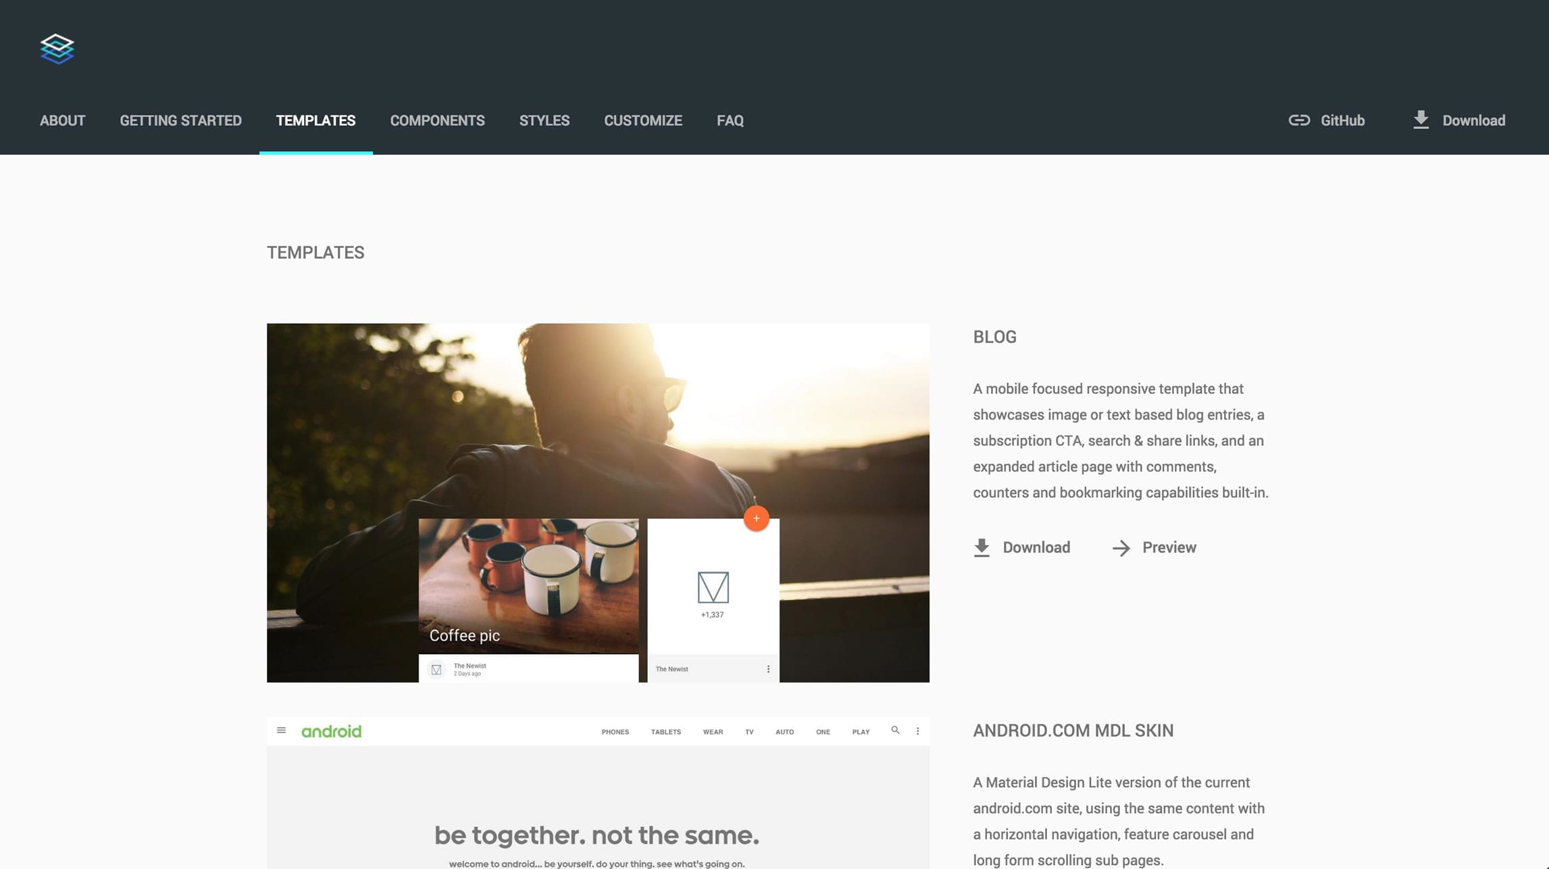Expand the Android.com MDL Skin section
Image resolution: width=1549 pixels, height=869 pixels.
[1073, 730]
